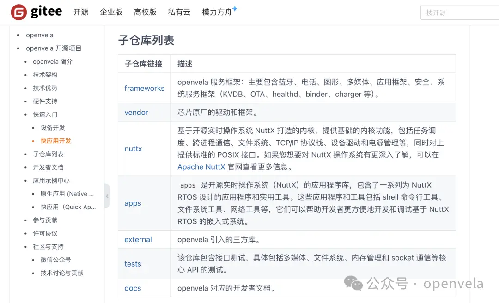Select openvela in the sidebar
This screenshot has height=303, width=499.
click(40, 35)
